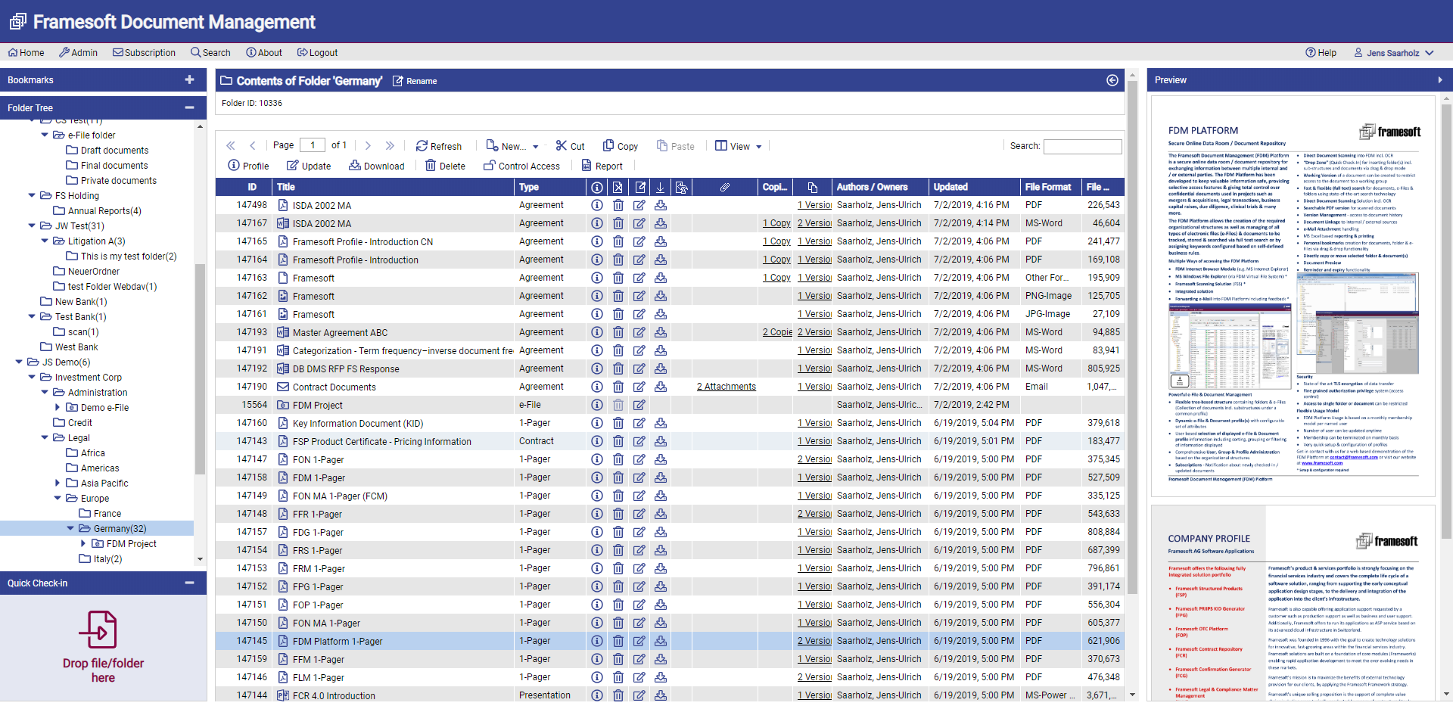Open Jens Saarholz user menu
Viewport: 1453px width, 709px height.
1394,53
